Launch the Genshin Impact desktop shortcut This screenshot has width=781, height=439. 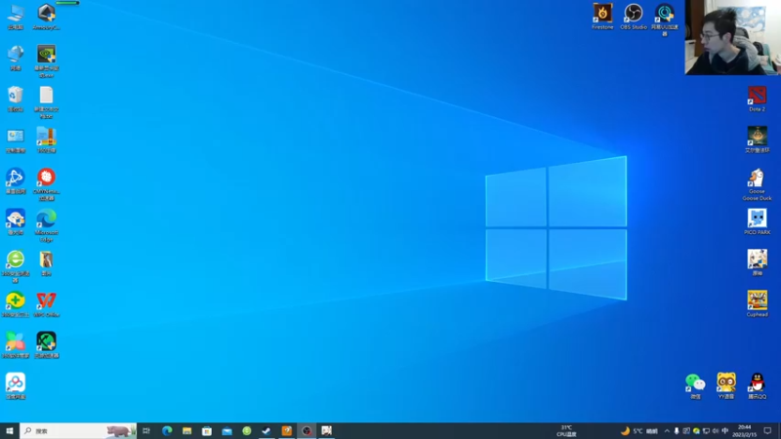[x=758, y=262]
